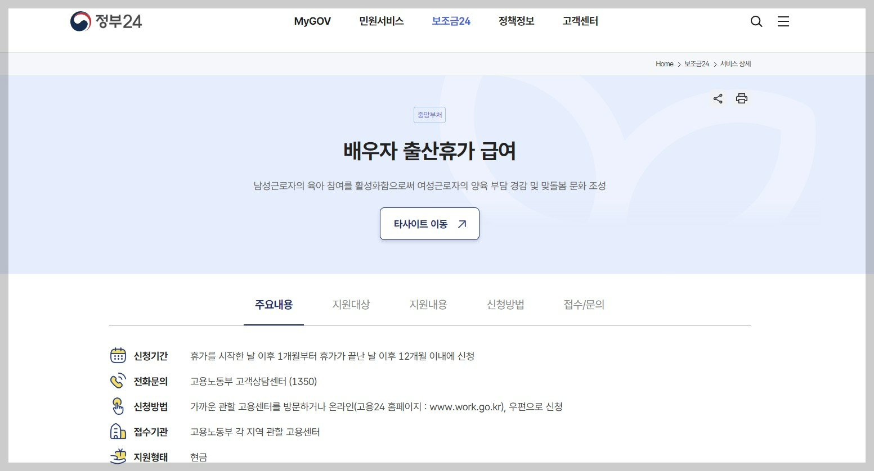
Task: Click the 신청기간 label
Action: coord(151,356)
